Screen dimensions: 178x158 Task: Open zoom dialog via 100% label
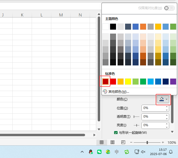(x=172, y=142)
